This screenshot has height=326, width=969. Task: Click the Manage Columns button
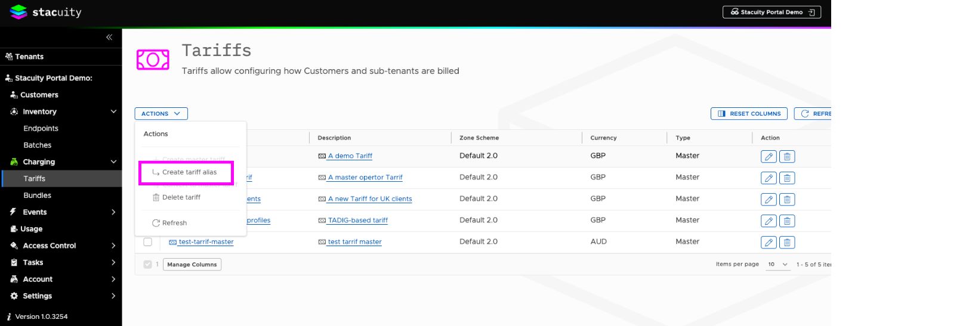tap(192, 265)
